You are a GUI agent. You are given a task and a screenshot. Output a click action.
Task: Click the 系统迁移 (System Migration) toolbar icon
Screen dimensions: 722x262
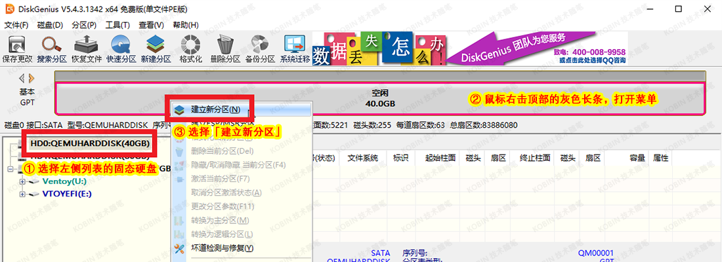point(295,48)
